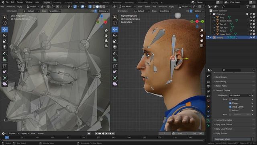Open the Armature data properties tab icon
257x145 pixels.
click(x=208, y=121)
